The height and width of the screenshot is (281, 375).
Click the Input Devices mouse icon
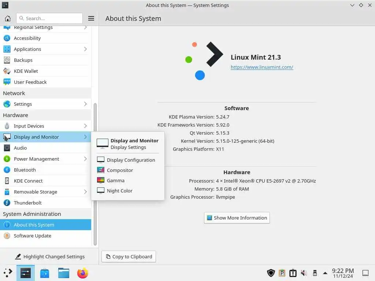coord(7,126)
